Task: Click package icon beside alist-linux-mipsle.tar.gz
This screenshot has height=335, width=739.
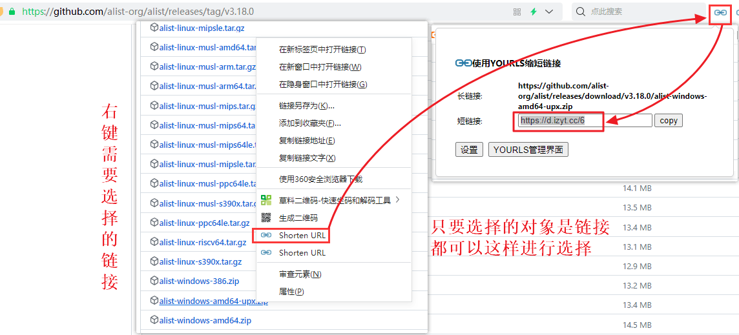Action: click(154, 28)
